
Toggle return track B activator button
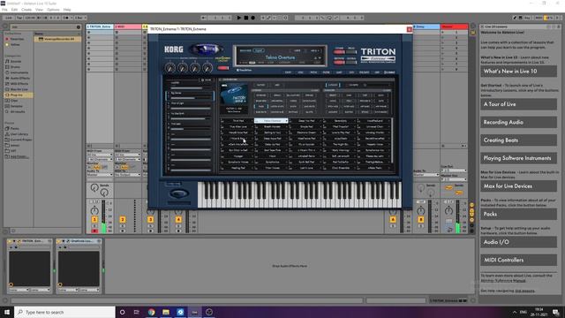[x=420, y=220]
